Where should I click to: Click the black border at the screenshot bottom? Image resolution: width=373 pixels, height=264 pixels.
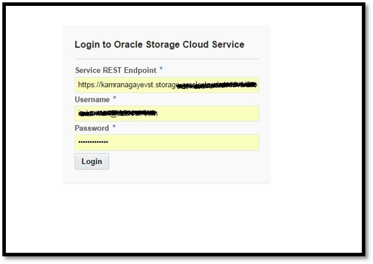tap(186, 258)
